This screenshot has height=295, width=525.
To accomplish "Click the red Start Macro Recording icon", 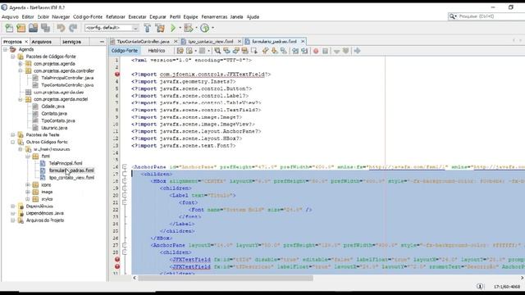I will 316,51.
